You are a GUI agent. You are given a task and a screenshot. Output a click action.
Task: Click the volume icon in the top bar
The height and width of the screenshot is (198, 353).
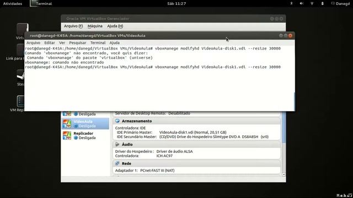pyautogui.click(x=302, y=3)
